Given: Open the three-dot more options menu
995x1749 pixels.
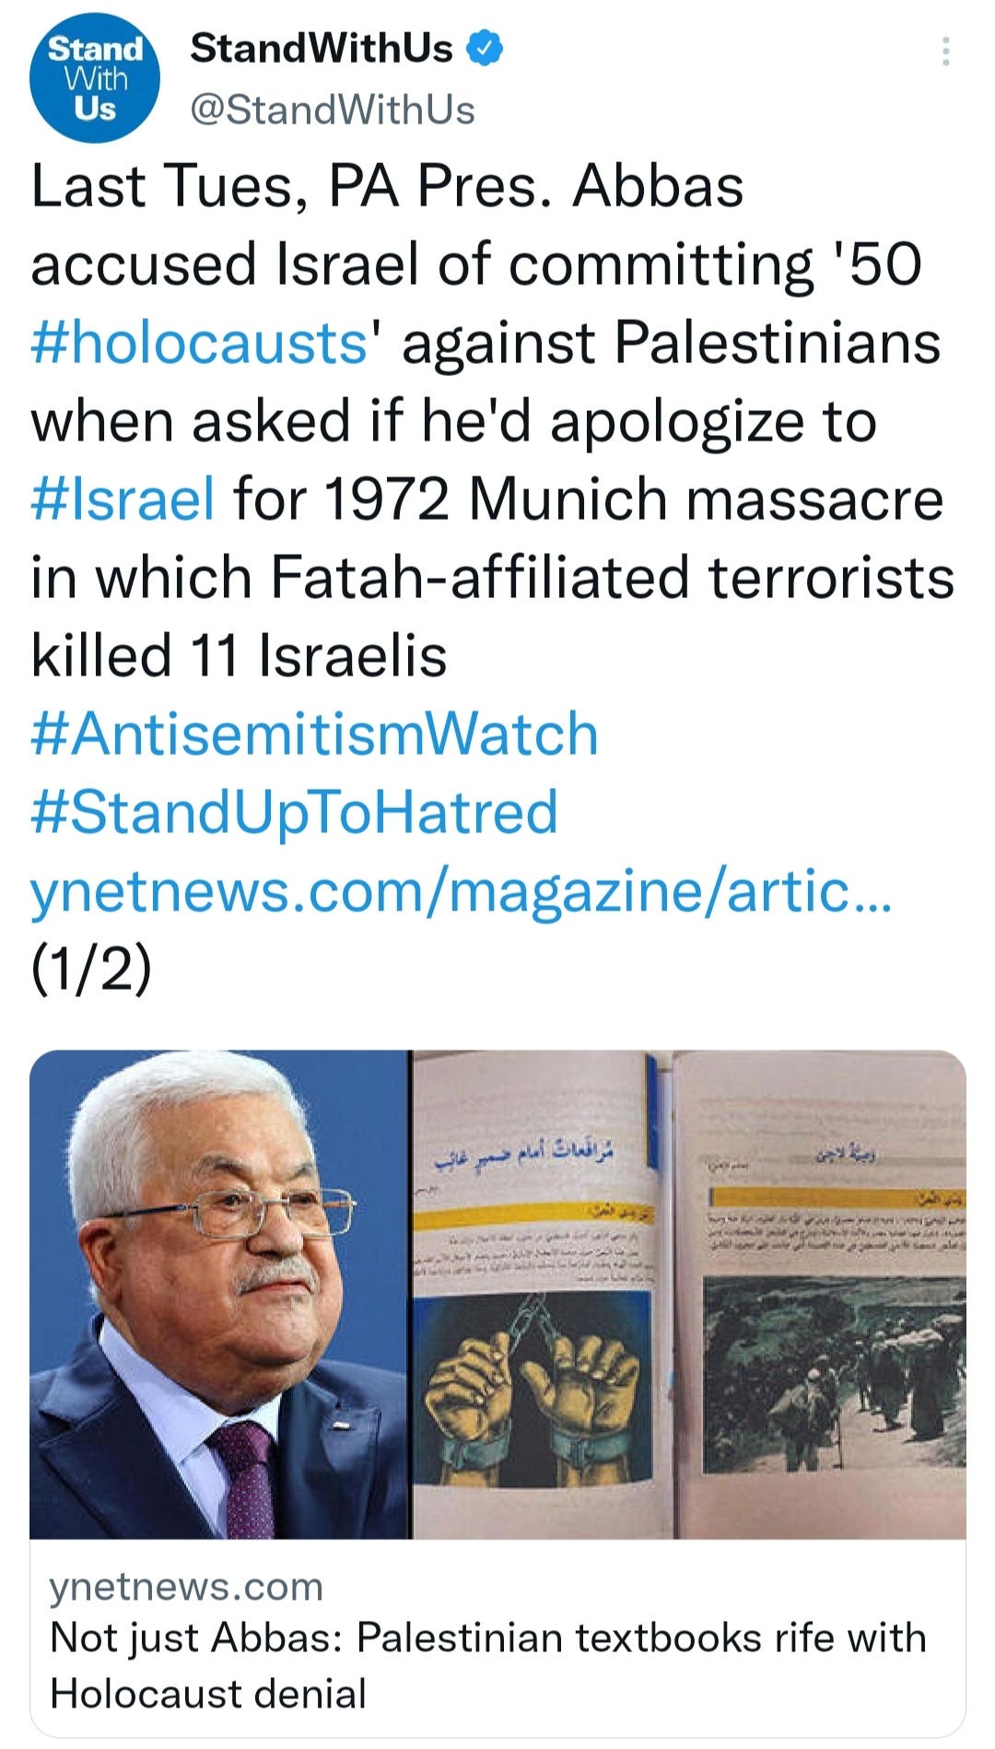Looking at the screenshot, I should point(945,52).
